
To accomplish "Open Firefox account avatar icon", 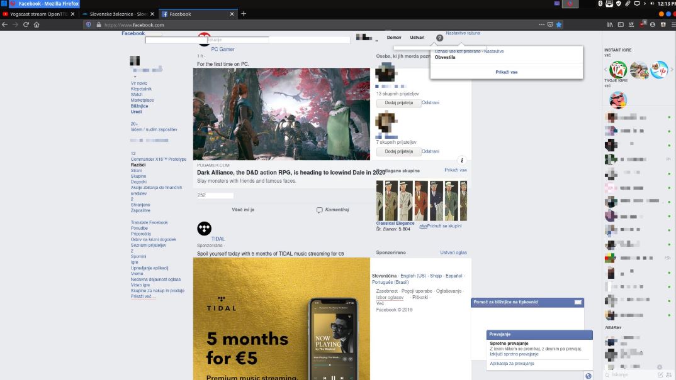I will point(653,24).
